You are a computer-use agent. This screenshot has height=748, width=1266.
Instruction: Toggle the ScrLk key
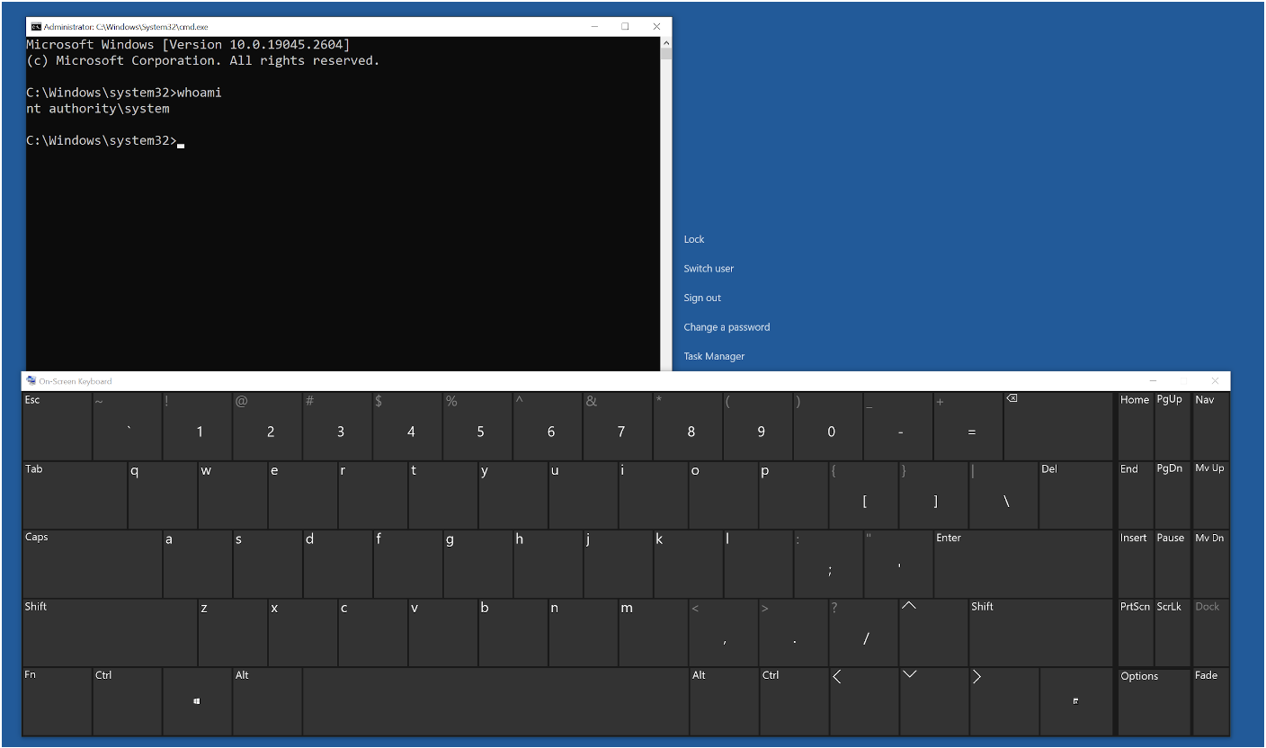pos(1172,632)
